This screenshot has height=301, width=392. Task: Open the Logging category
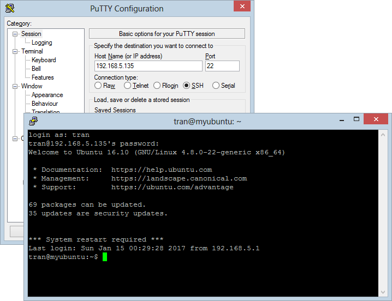tap(41, 43)
